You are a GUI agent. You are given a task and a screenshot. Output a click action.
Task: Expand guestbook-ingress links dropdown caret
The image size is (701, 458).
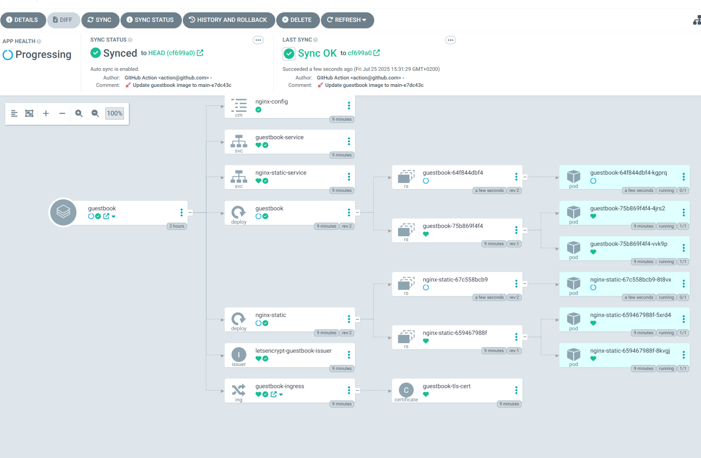[x=281, y=394]
